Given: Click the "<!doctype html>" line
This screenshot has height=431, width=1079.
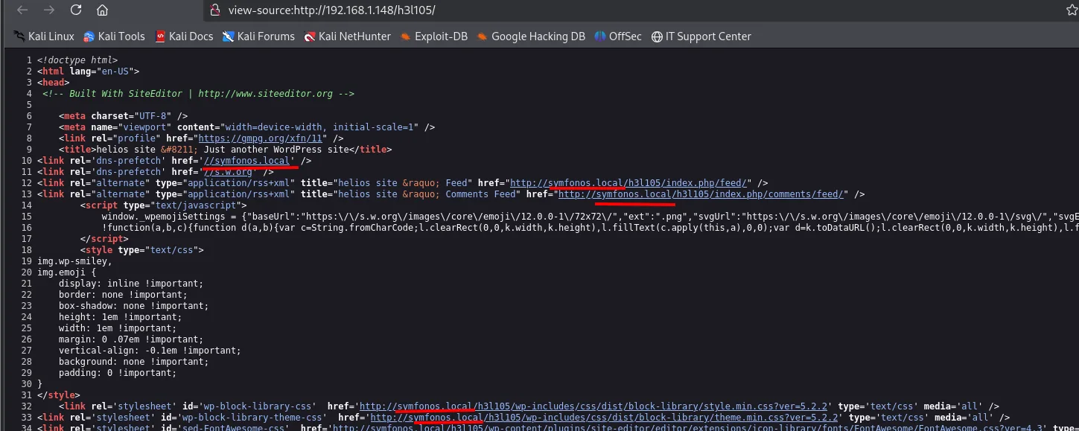Looking at the screenshot, I should (x=77, y=60).
